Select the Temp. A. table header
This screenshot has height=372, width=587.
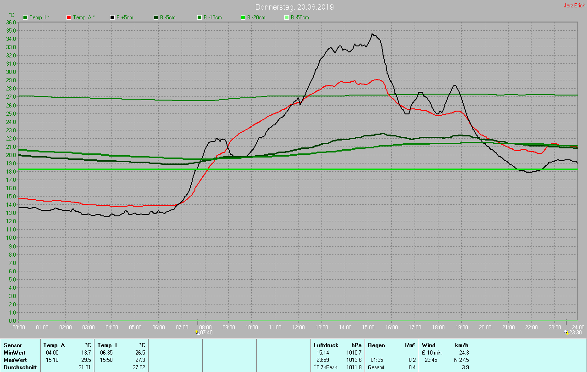(55, 345)
